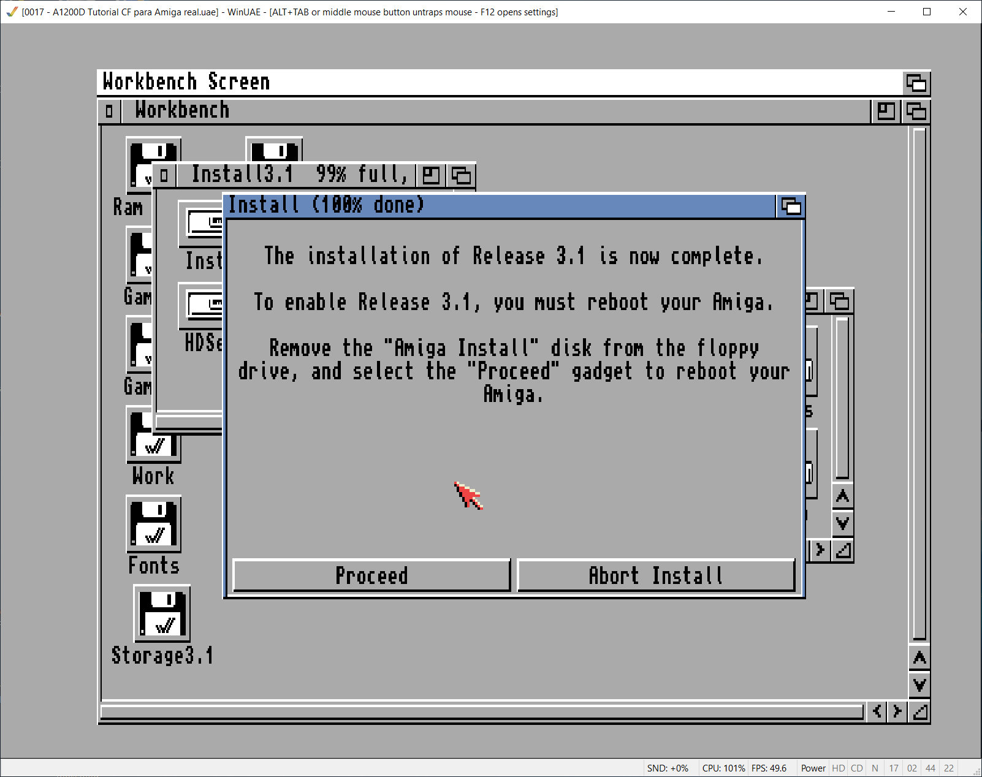982x777 pixels.
Task: Click the FPS: 49.6 status entry
Action: click(769, 768)
